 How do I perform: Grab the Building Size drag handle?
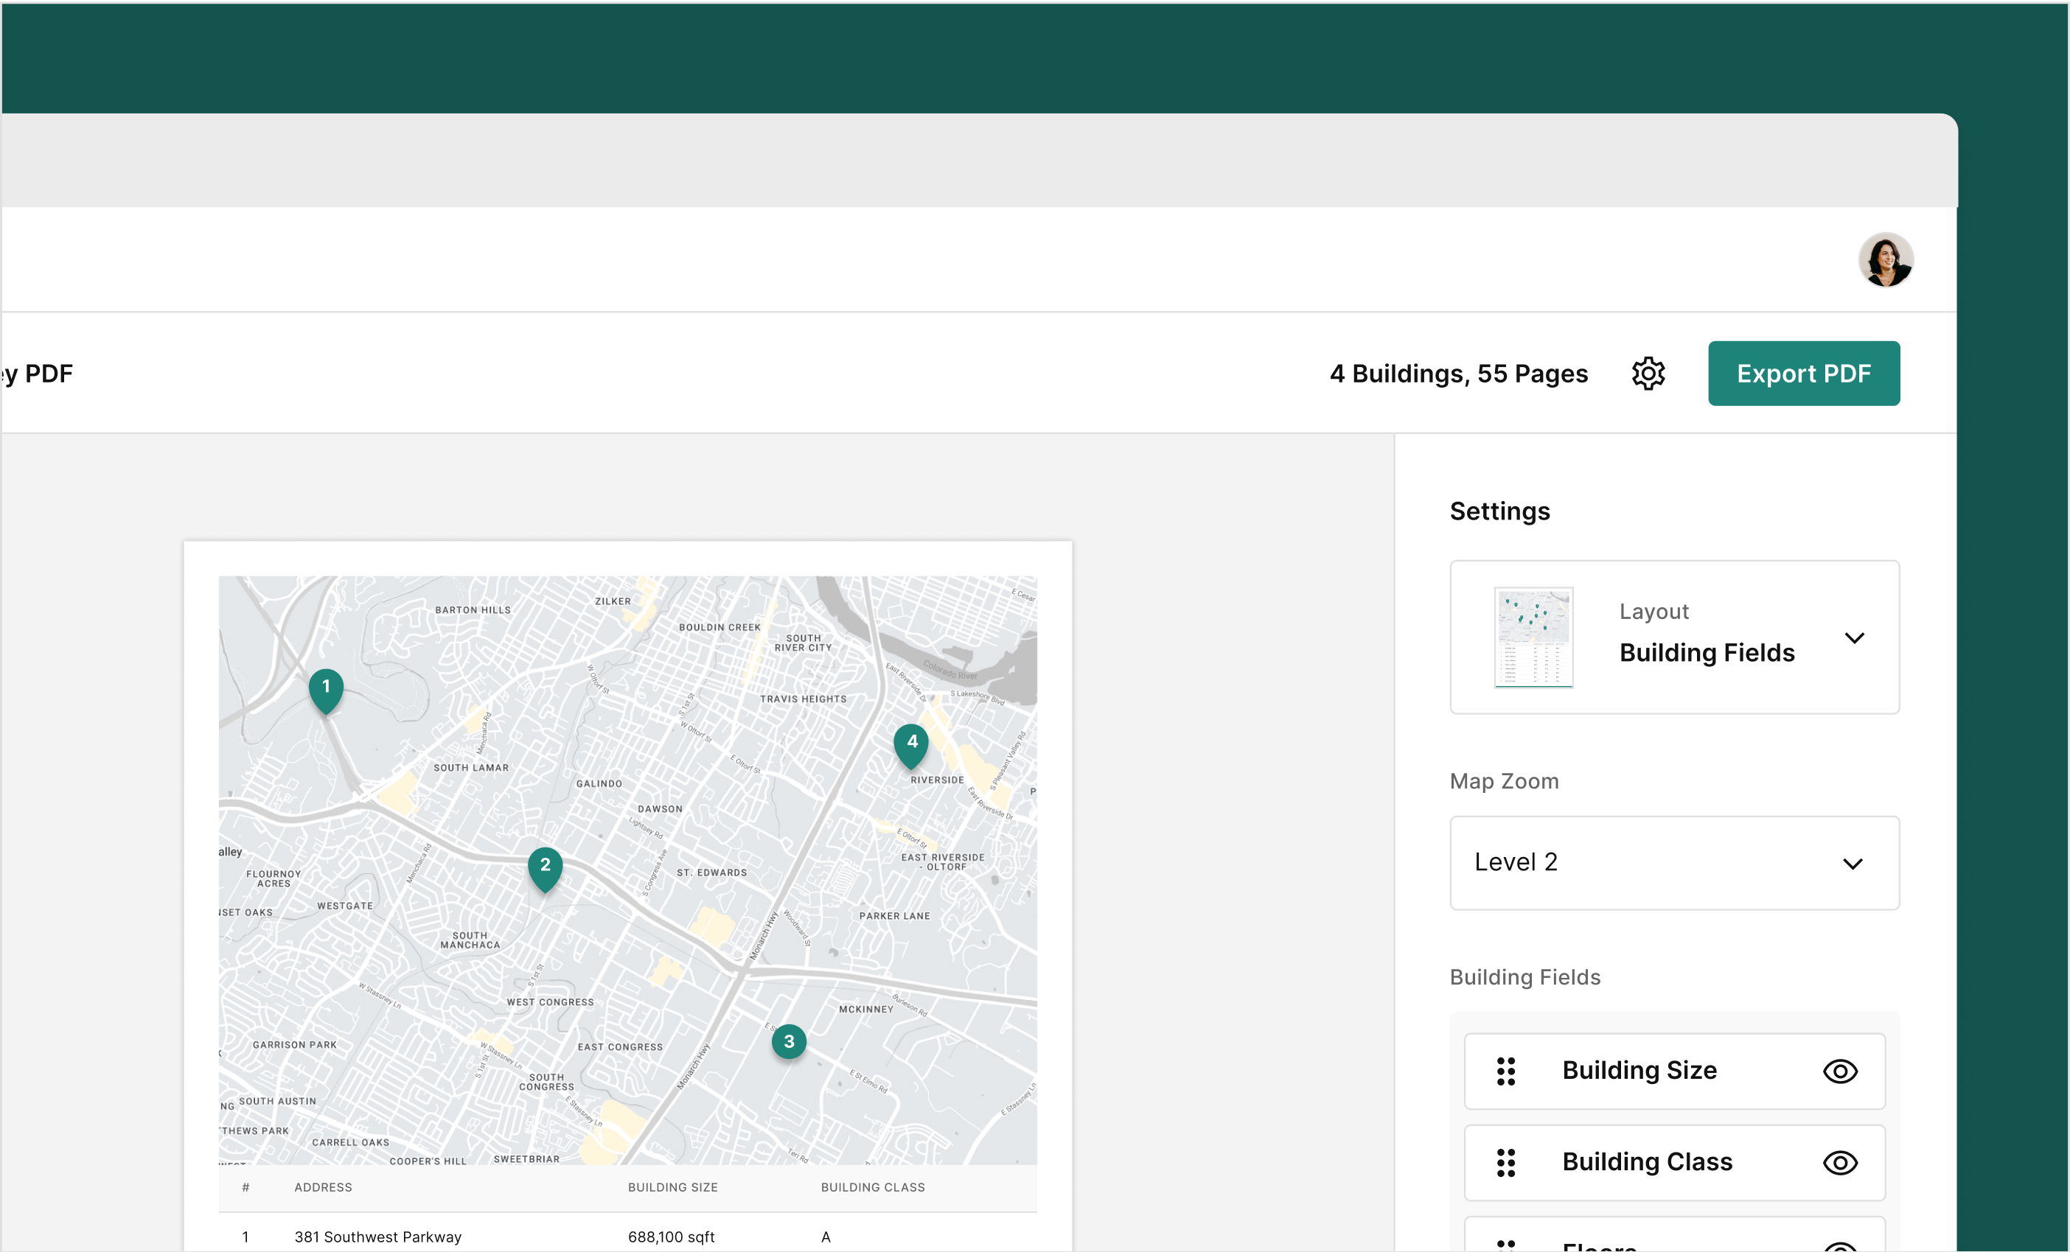[1506, 1071]
